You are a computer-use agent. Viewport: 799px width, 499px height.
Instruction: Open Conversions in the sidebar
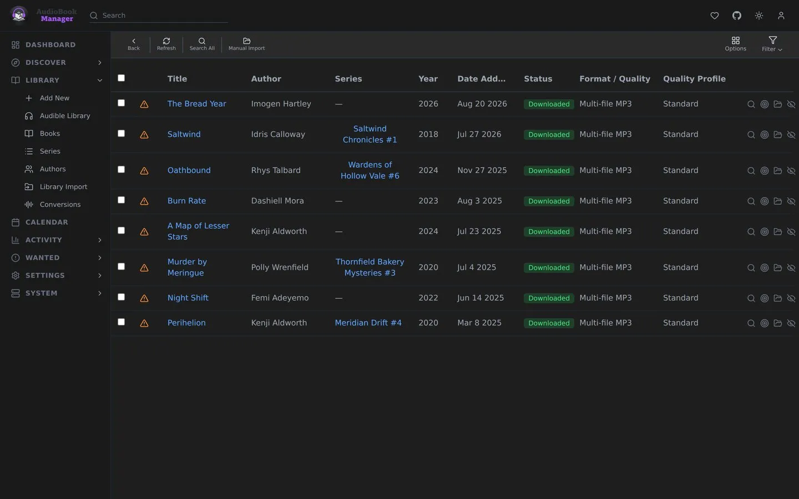(x=60, y=205)
